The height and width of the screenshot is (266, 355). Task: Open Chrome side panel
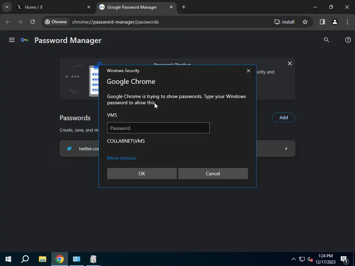322,22
